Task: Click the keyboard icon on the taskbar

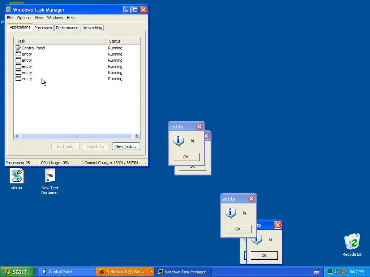Action: point(317,272)
